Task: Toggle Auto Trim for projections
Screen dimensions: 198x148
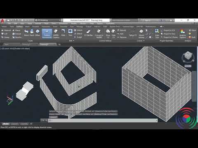Action: 157,34
